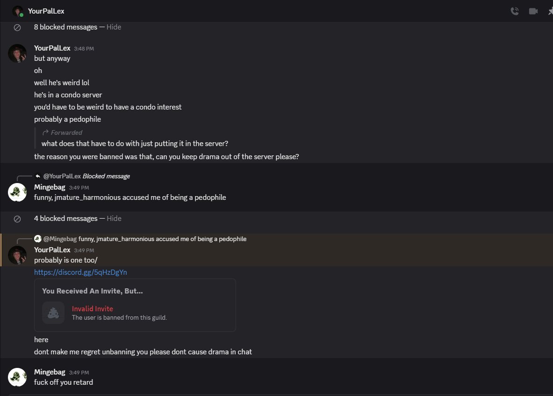Click YourPalLex avatar in the header

18,11
